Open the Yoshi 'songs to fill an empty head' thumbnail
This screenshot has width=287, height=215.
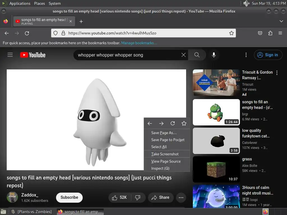point(216,112)
